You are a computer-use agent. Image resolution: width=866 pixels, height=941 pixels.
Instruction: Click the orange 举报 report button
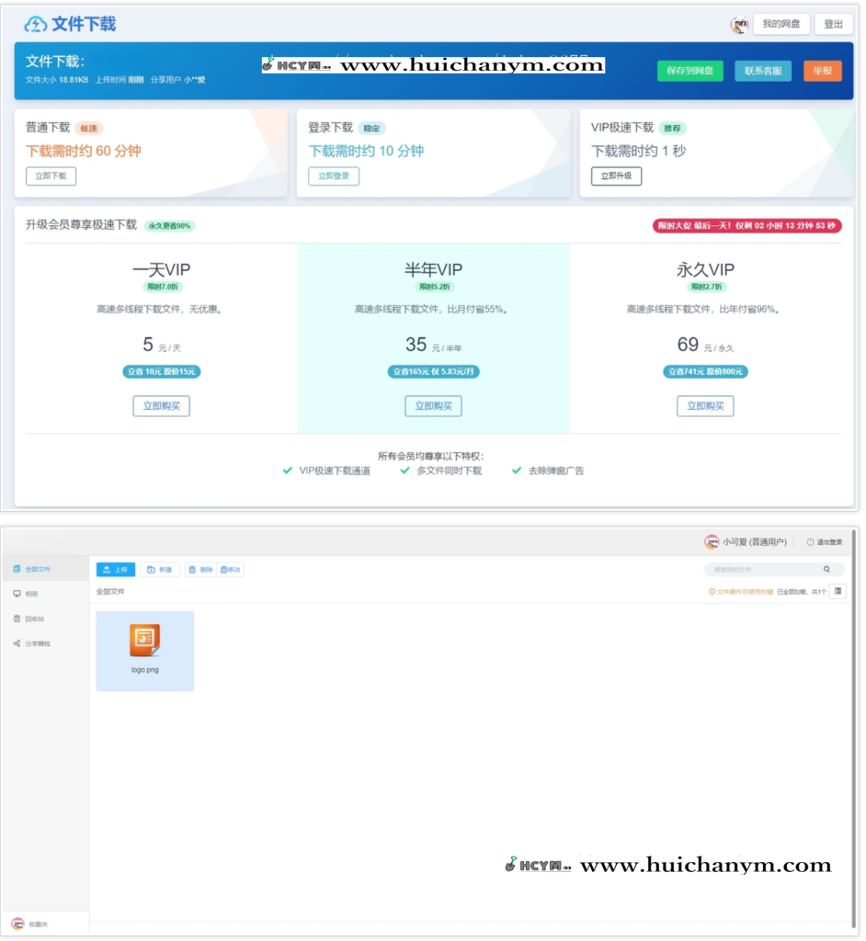(x=822, y=71)
